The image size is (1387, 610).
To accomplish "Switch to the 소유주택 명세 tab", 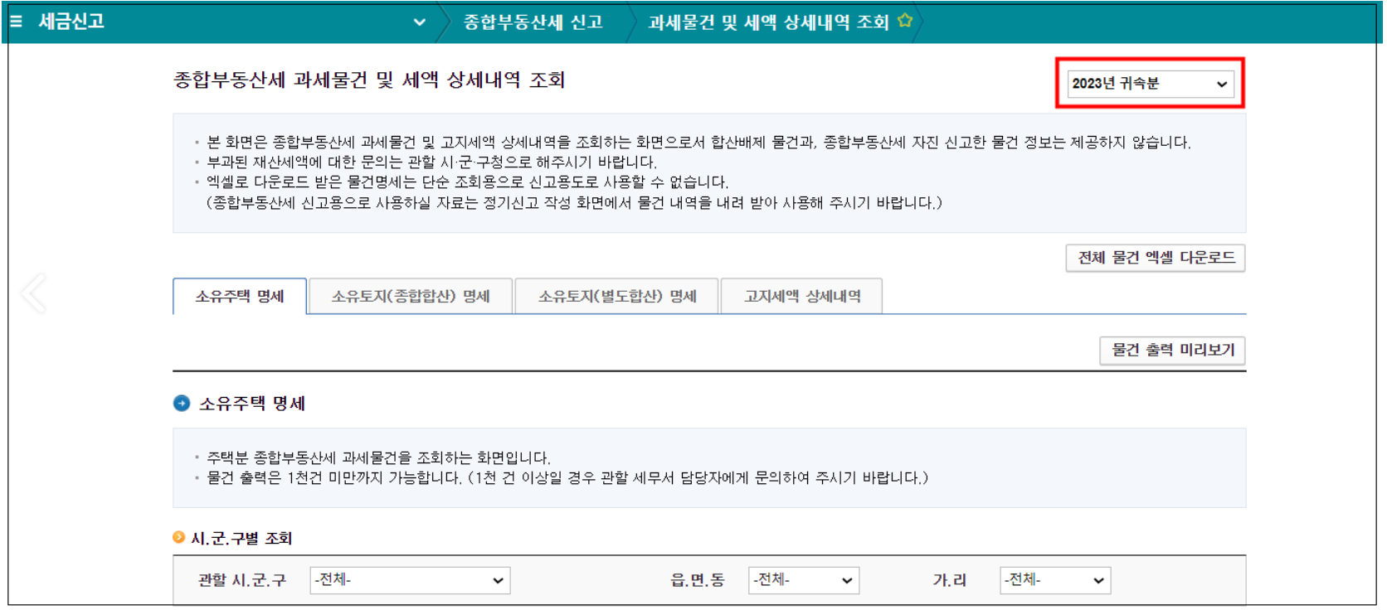I will pyautogui.click(x=240, y=297).
